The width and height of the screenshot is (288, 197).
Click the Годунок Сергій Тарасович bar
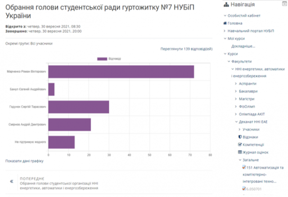pos(79,107)
